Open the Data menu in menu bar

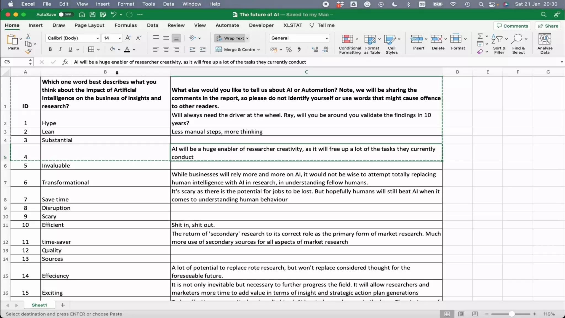[168, 4]
